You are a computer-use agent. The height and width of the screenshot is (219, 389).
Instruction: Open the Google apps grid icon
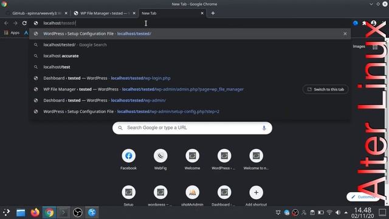(375, 47)
